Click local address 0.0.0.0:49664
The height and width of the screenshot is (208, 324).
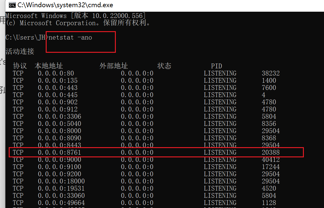(x=61, y=203)
